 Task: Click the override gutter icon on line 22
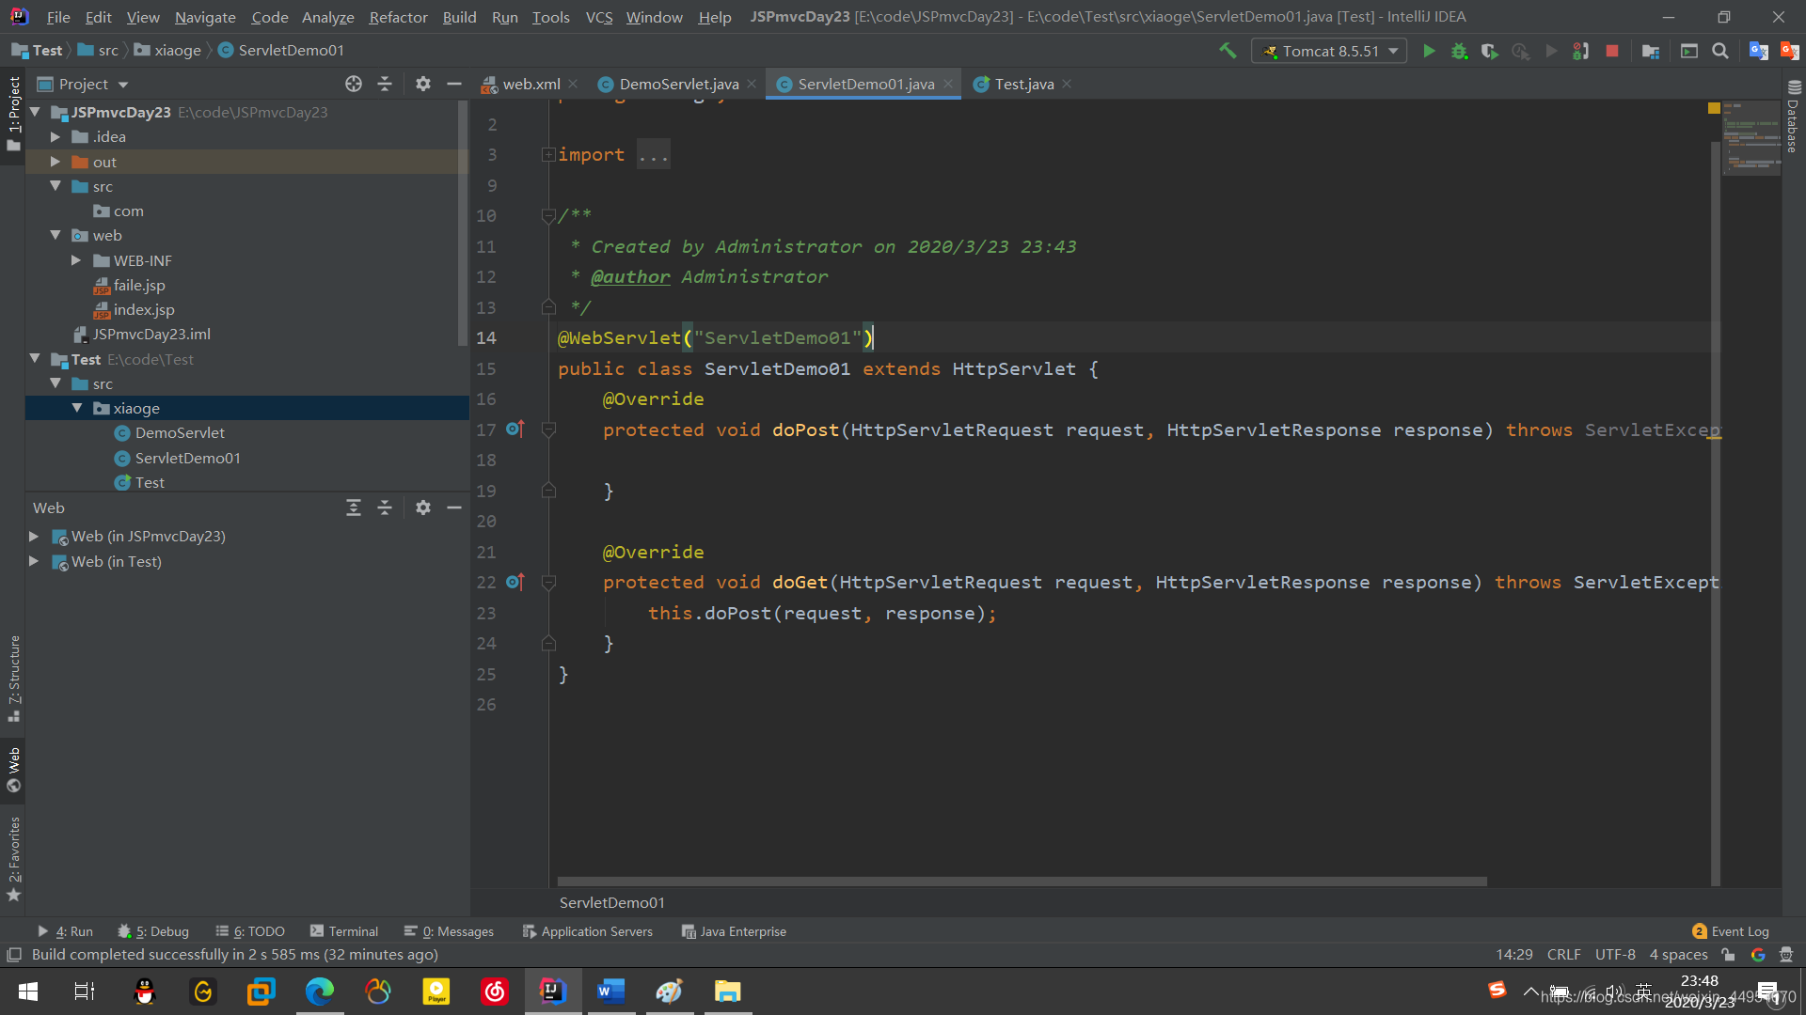[515, 582]
